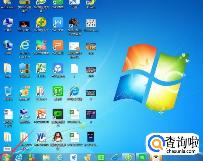Open the Administrator user folder icon
This screenshot has width=203, height=161.
tap(8, 4)
